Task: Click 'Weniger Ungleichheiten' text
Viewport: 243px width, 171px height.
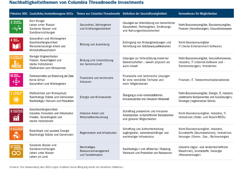Action: tap(44, 56)
